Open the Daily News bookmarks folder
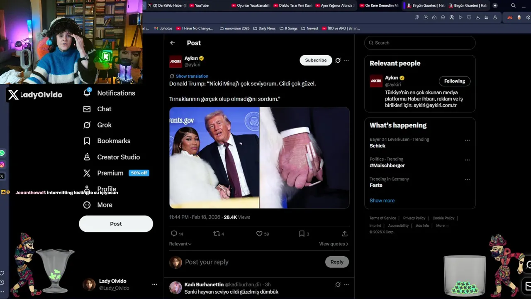Viewport: 531px width, 299px height. [x=264, y=28]
